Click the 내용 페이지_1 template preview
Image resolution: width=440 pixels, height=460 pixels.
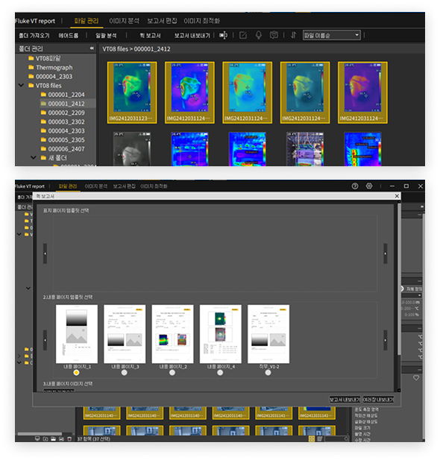pos(77,334)
